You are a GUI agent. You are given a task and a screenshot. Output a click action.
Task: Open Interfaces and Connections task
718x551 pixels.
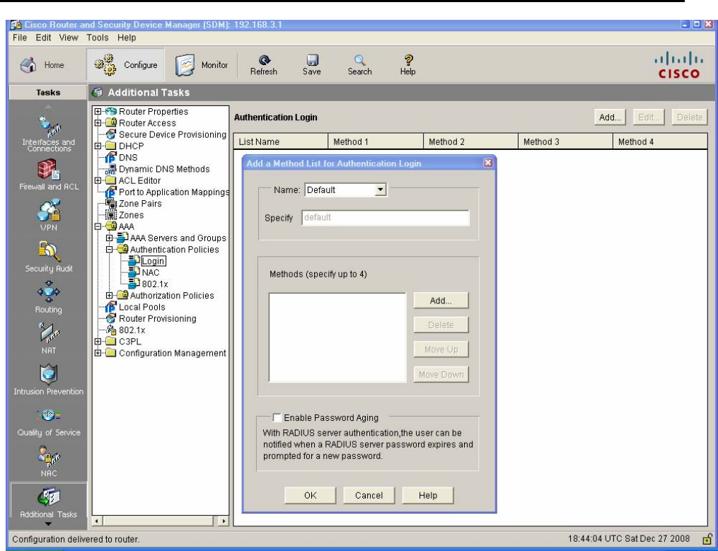tap(49, 134)
